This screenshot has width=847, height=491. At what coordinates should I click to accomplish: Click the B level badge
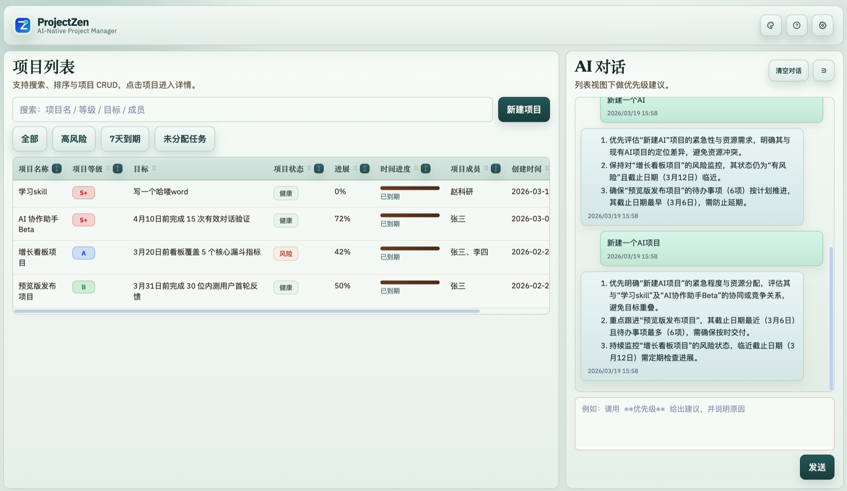click(83, 287)
